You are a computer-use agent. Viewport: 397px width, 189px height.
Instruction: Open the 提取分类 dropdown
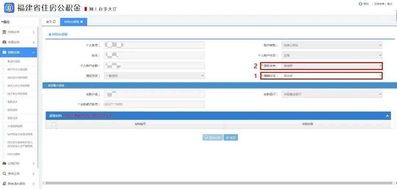click(332, 66)
